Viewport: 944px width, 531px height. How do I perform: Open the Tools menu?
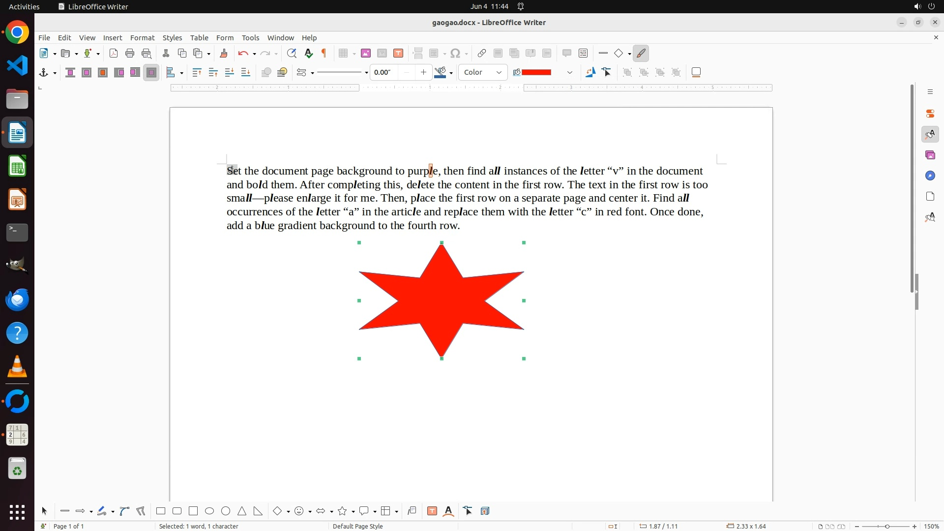(250, 38)
